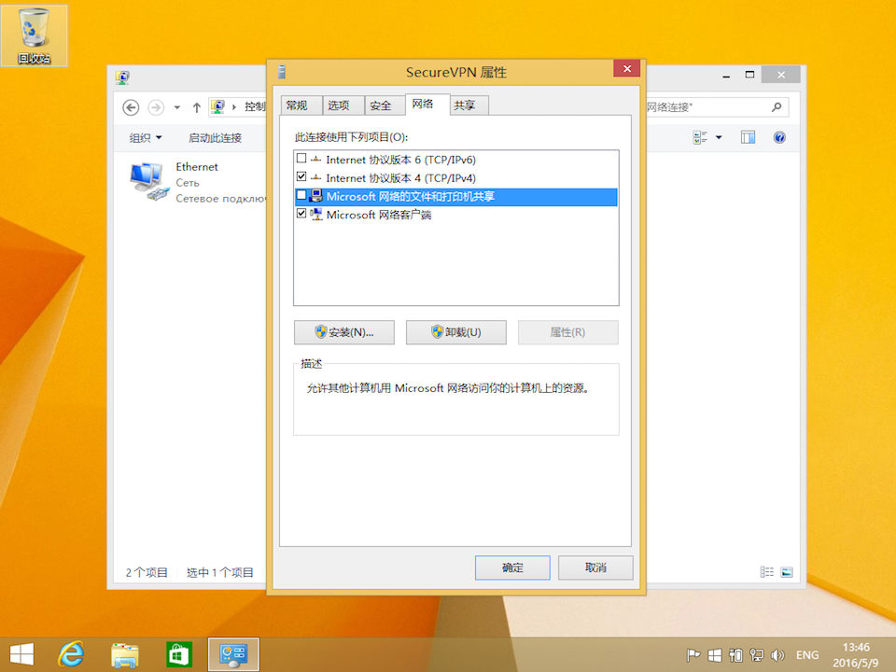Click the address bar network icon
Screen dimensions: 896x672
click(x=217, y=106)
